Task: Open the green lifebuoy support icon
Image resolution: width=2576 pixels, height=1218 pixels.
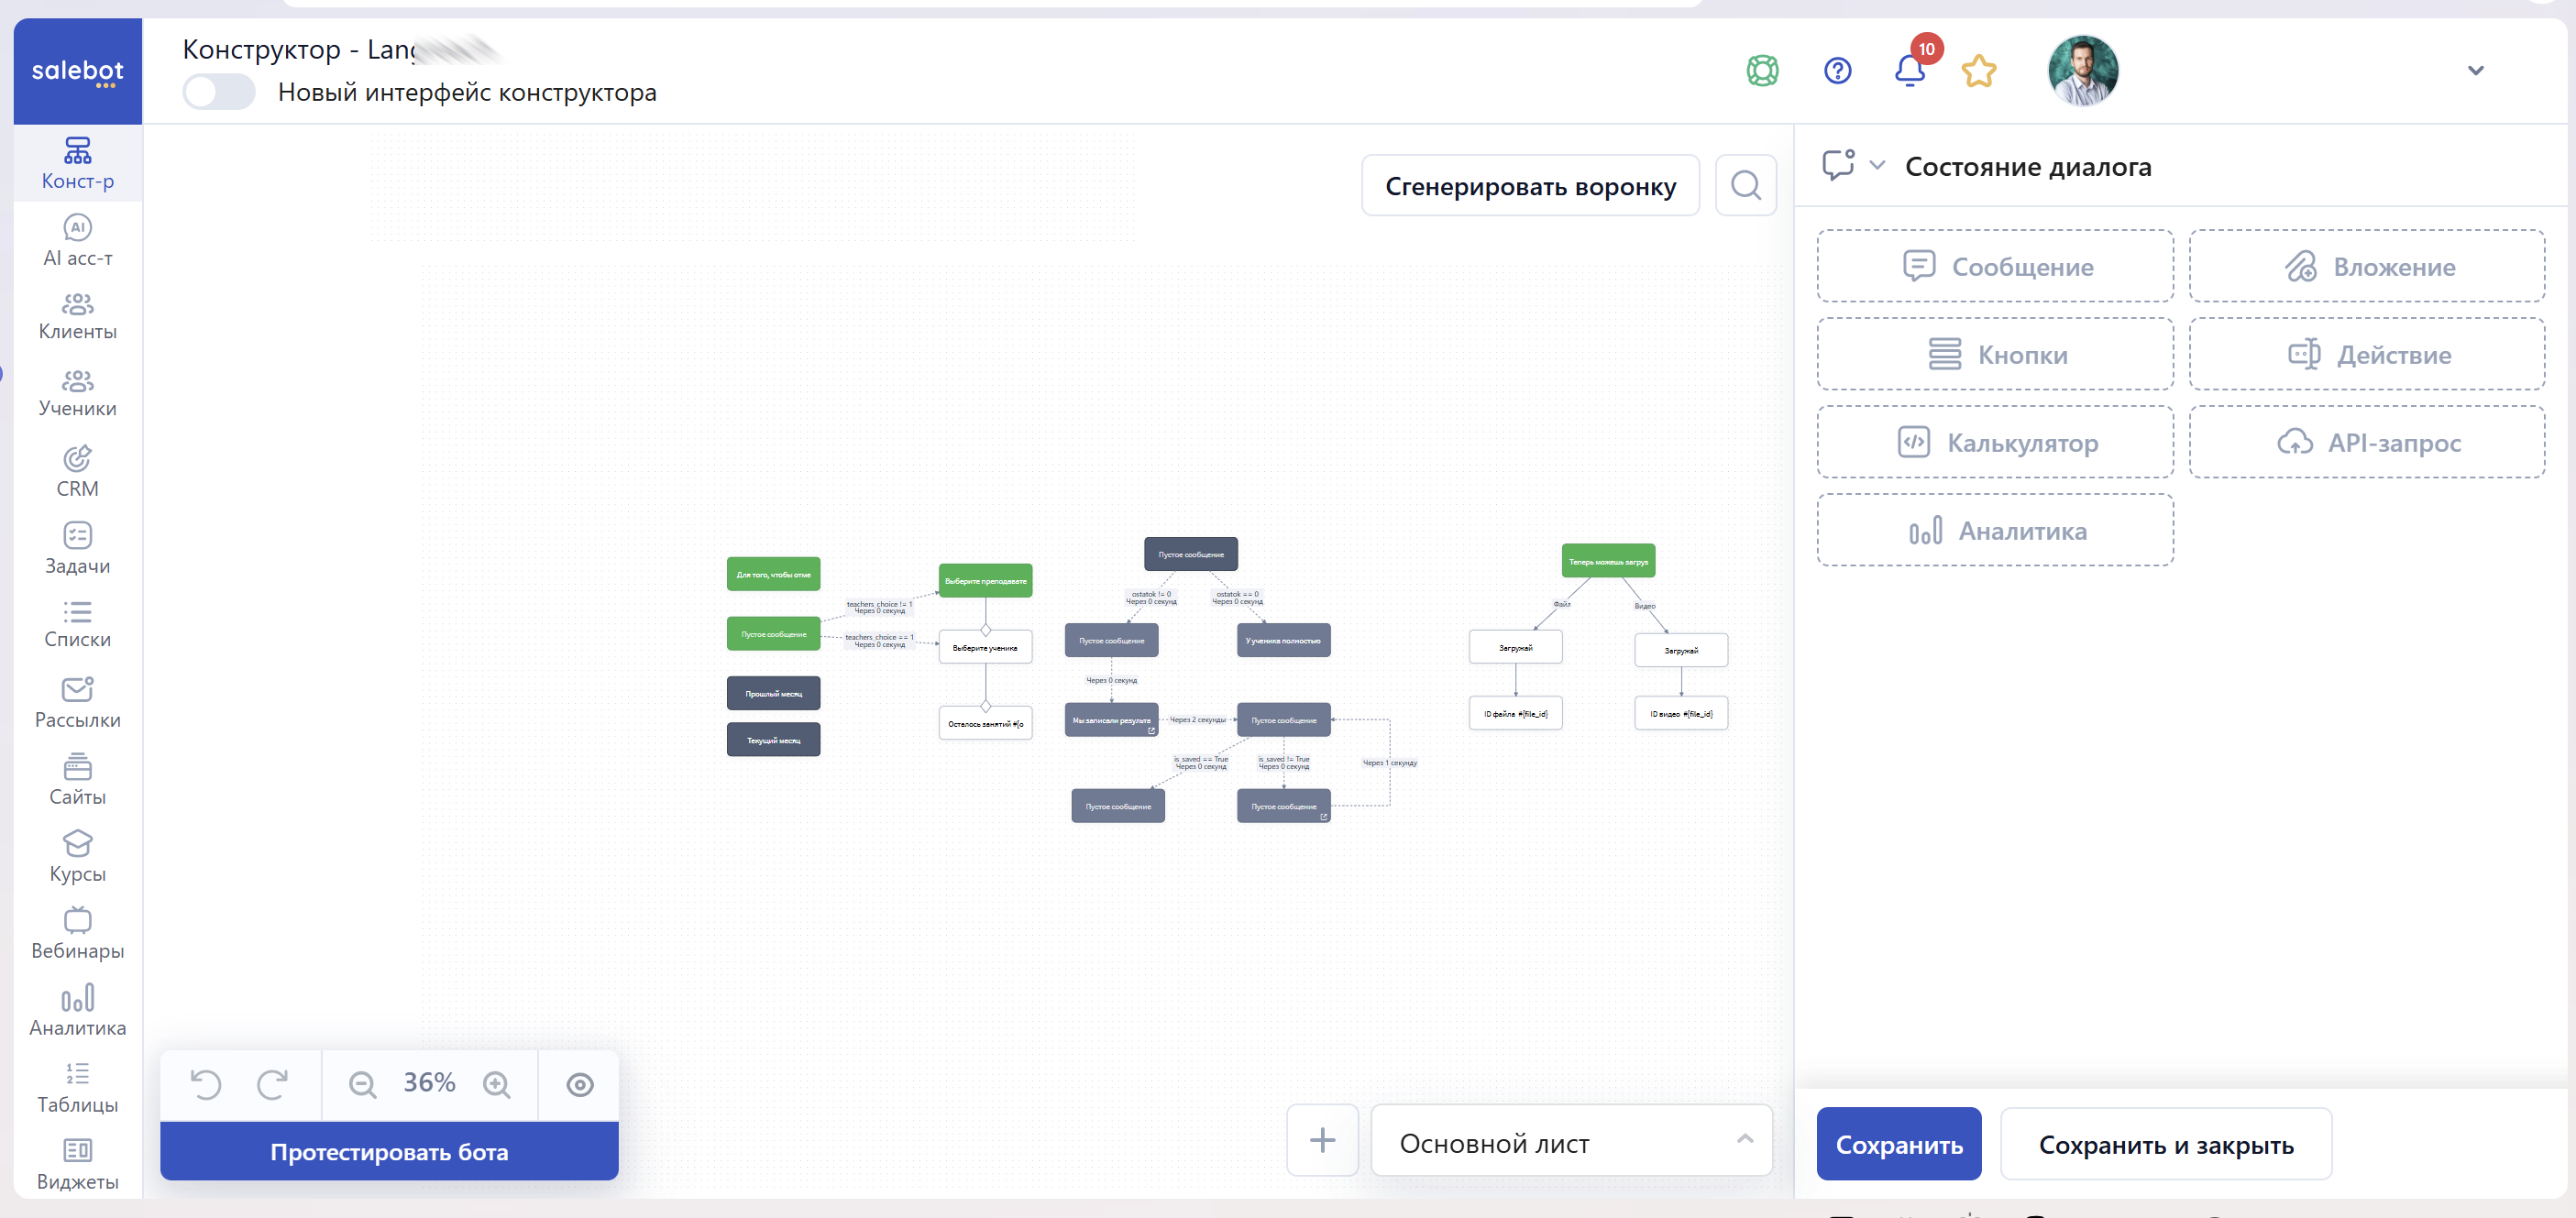Action: tap(1762, 71)
